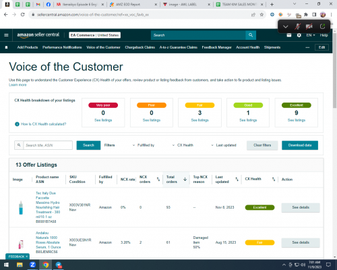Click the Andalou Naturals product thumbnail

point(21,244)
